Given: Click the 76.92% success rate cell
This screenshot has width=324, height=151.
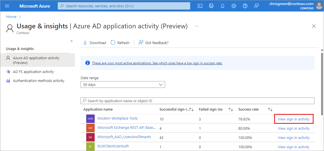Looking at the screenshot, I should click(x=244, y=119).
